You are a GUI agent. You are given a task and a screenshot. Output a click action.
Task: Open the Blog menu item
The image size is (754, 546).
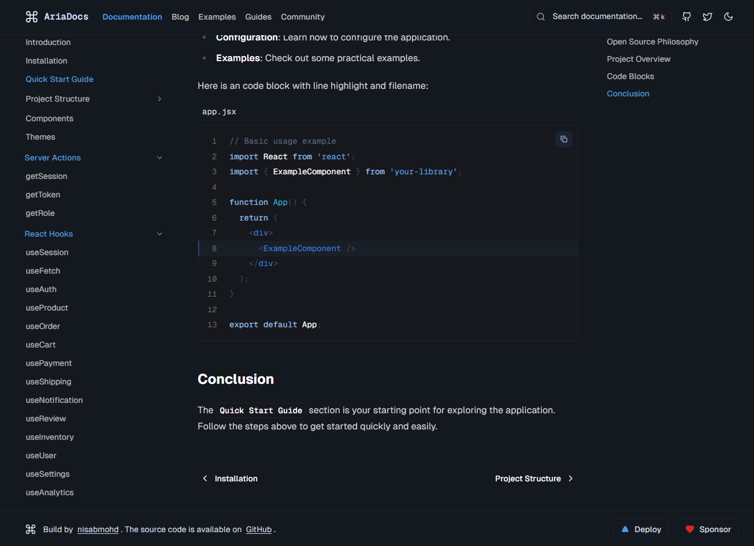[x=180, y=17]
